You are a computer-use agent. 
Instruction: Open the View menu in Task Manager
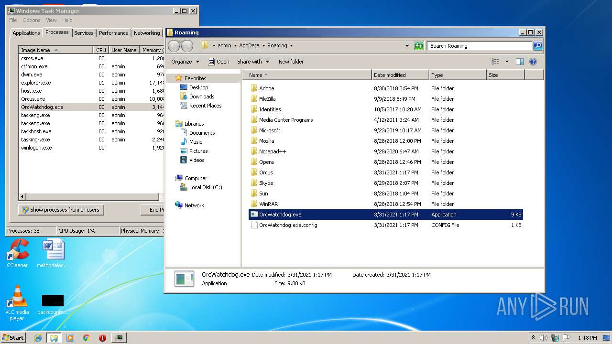tap(51, 20)
